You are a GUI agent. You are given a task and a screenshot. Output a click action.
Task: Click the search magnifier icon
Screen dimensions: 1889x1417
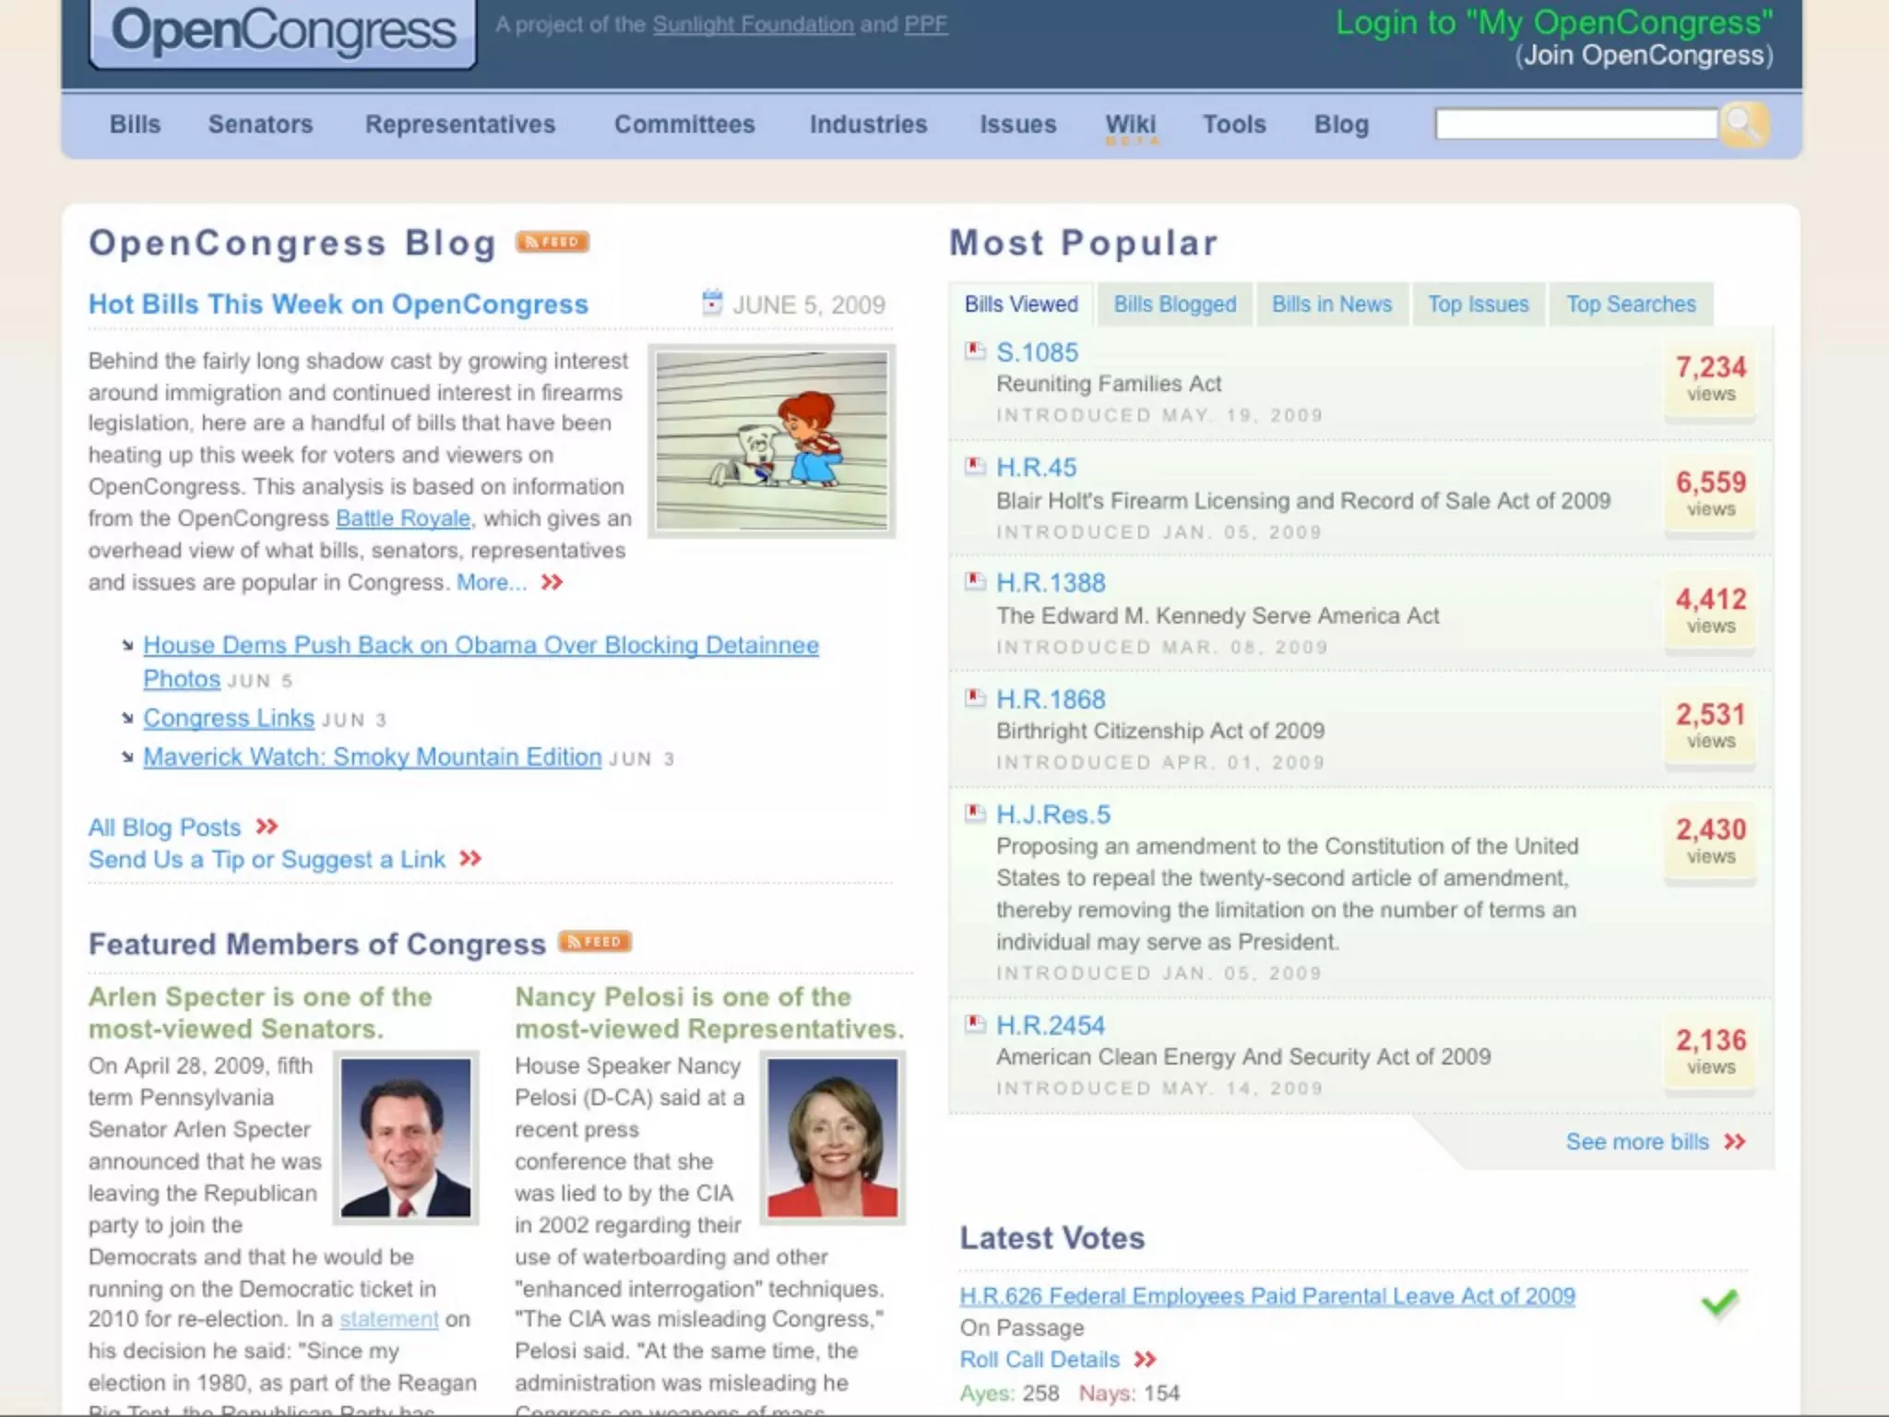(x=1742, y=124)
